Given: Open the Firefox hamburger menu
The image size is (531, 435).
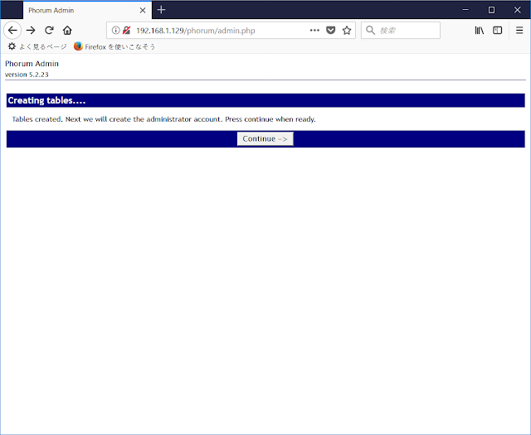Looking at the screenshot, I should (x=519, y=31).
